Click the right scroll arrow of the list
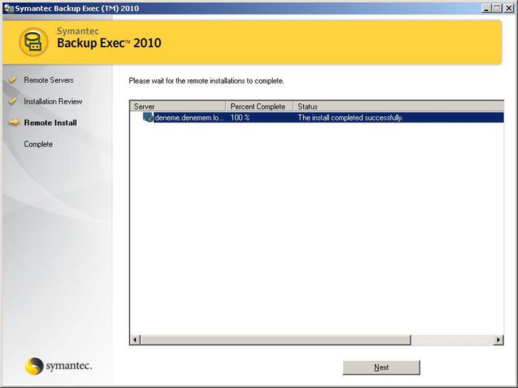This screenshot has width=518, height=388. [498, 339]
